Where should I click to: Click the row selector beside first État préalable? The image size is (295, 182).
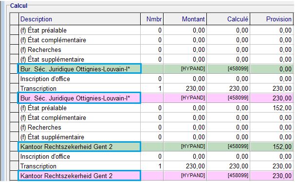pos(14,30)
